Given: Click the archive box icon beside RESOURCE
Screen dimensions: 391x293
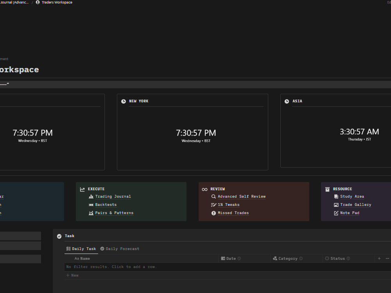Looking at the screenshot, I should [x=327, y=189].
